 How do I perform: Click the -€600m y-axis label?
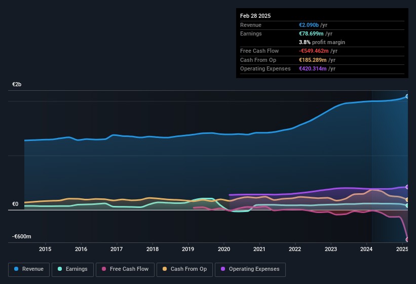click(22, 237)
